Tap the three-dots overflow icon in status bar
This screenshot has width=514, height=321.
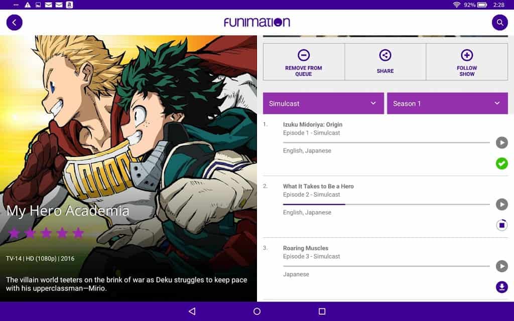[17, 5]
